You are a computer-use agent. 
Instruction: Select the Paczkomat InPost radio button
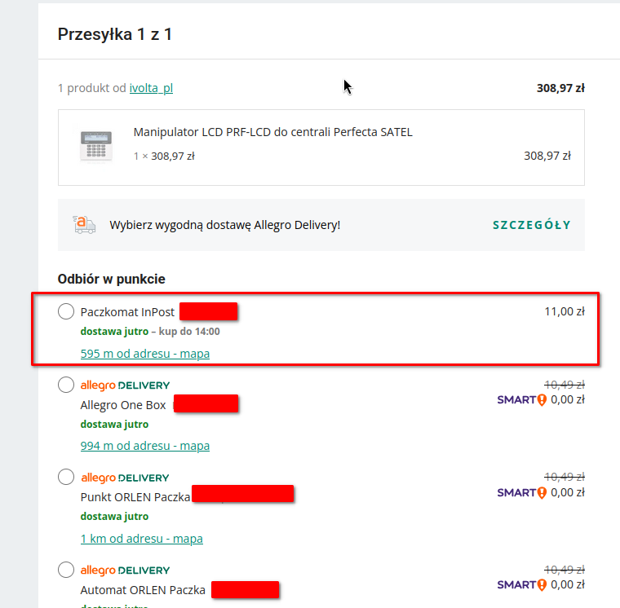pyautogui.click(x=66, y=311)
